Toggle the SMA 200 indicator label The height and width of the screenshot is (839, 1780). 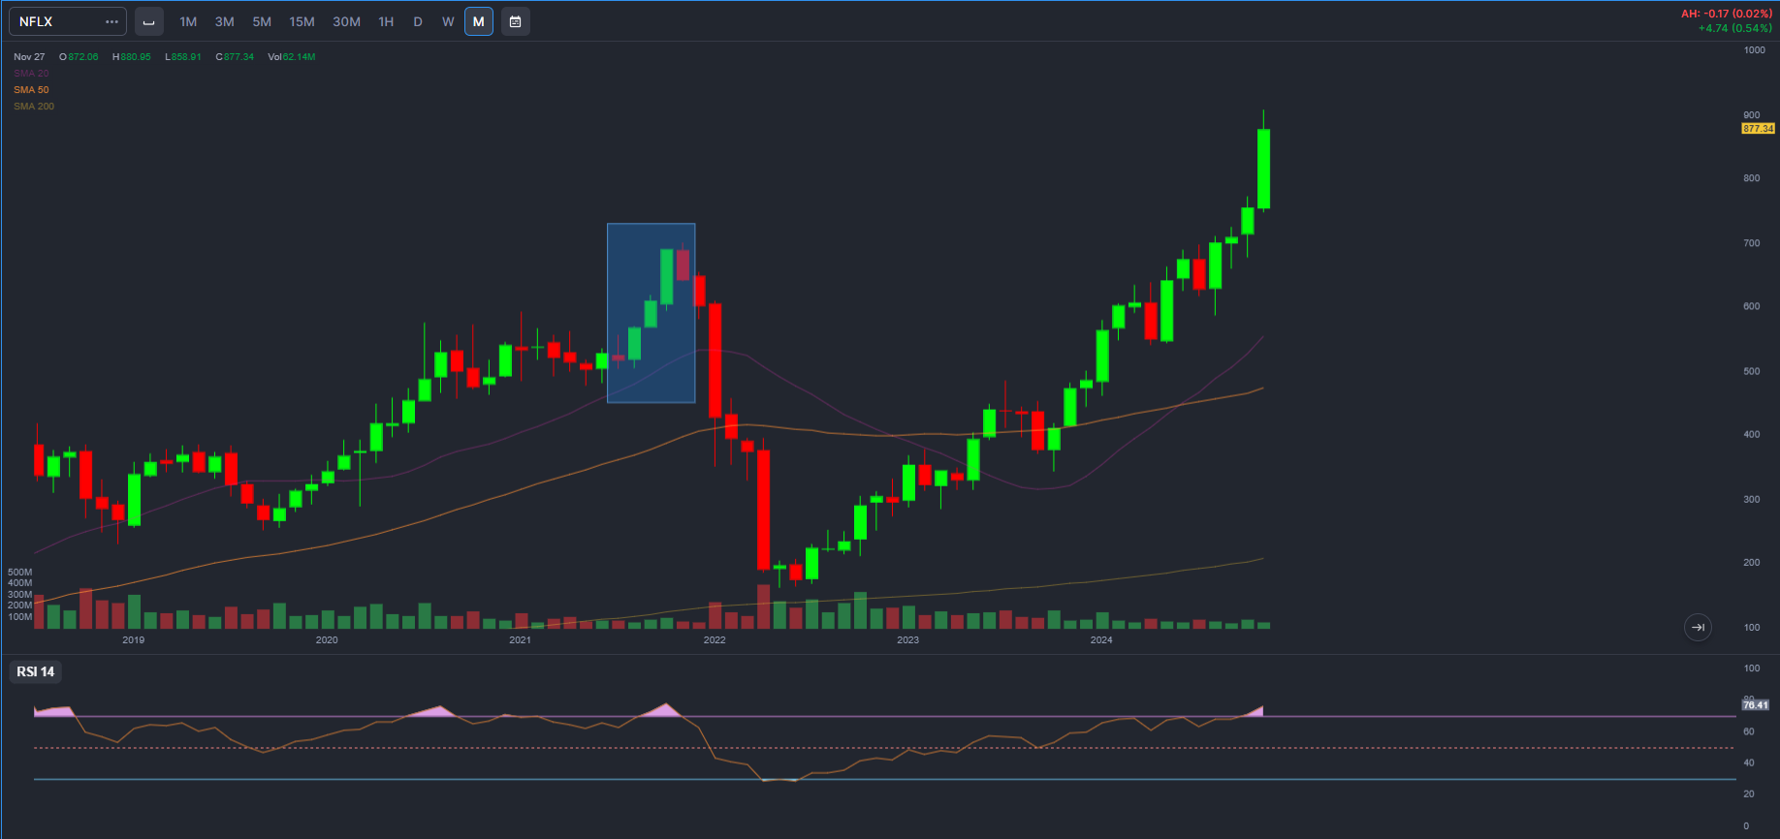34,107
